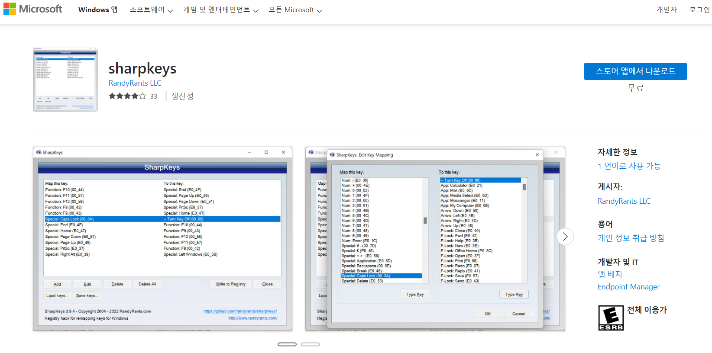Image resolution: width=712 pixels, height=353 pixels.
Task: Click the Microsoft logo
Action: click(32, 9)
